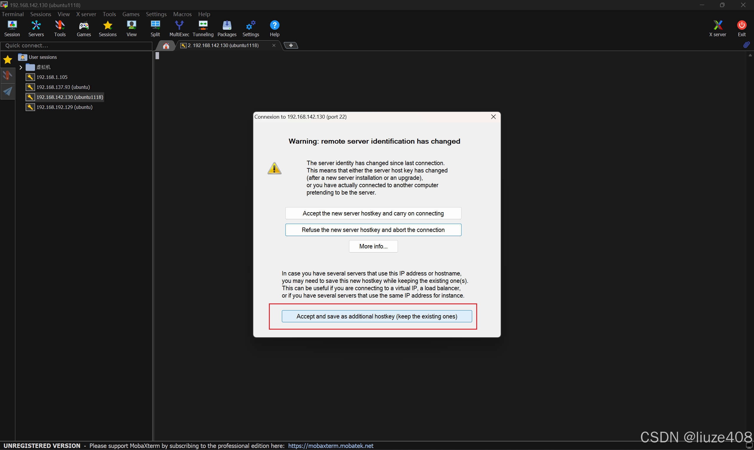The height and width of the screenshot is (450, 754).
Task: Accept and save as additional hostkey
Action: 376,316
